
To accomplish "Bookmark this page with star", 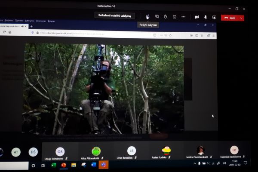I will [x=170, y=35].
